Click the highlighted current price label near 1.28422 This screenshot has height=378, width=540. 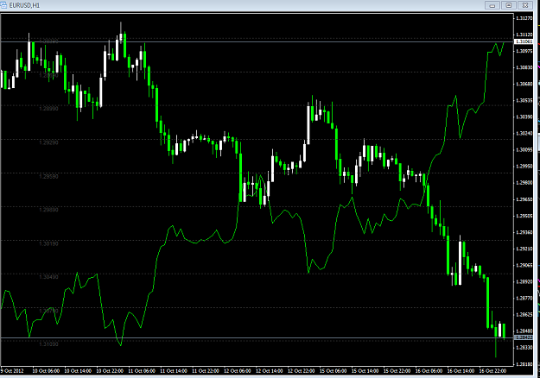[x=524, y=337]
